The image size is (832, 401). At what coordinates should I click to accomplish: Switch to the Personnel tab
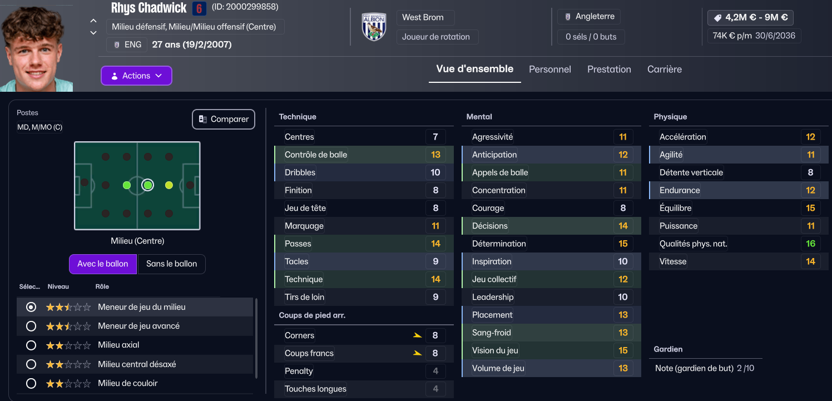tap(550, 69)
